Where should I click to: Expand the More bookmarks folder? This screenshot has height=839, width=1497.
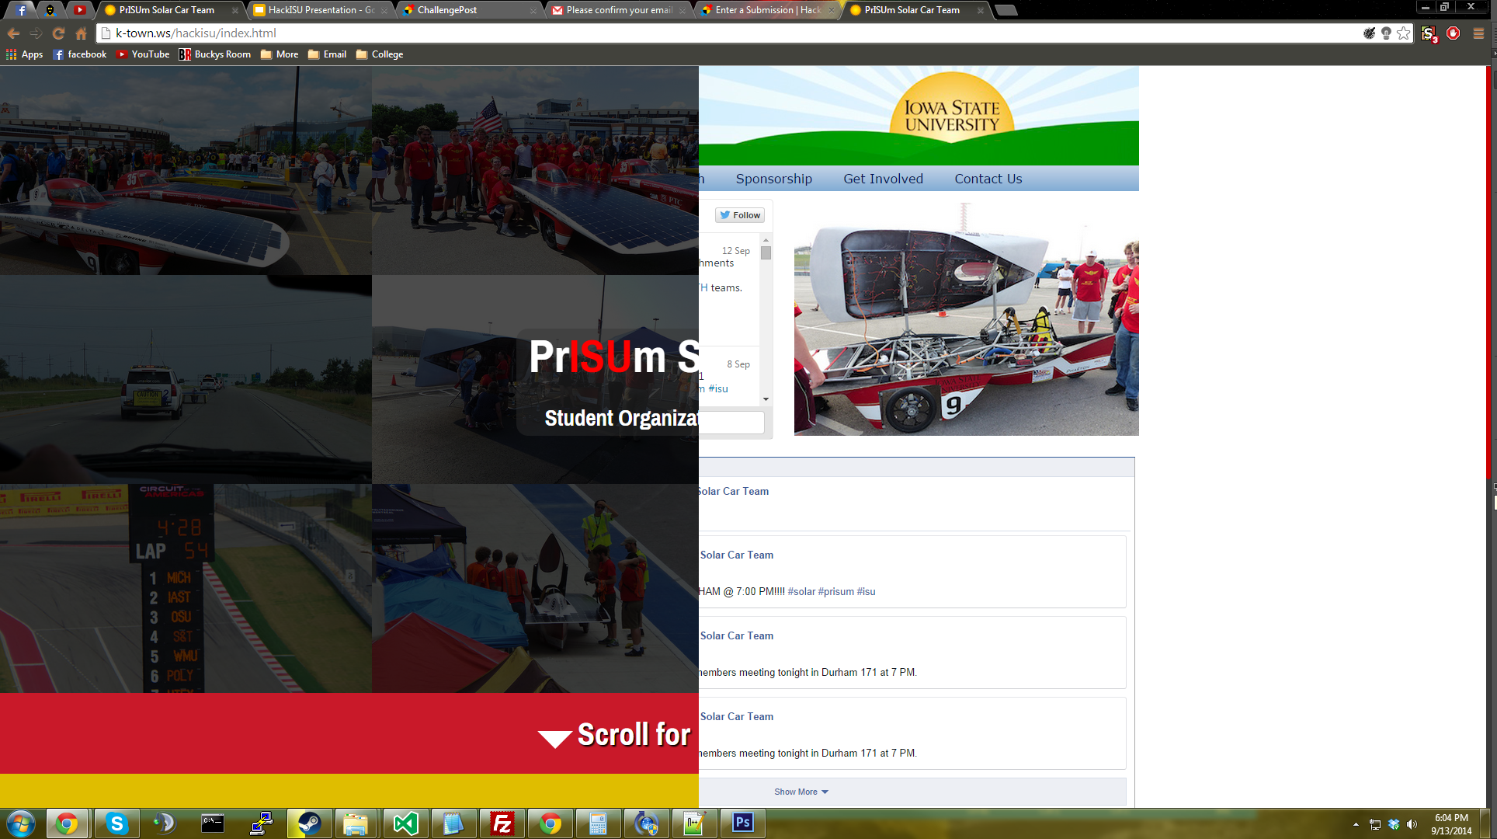coord(280,54)
